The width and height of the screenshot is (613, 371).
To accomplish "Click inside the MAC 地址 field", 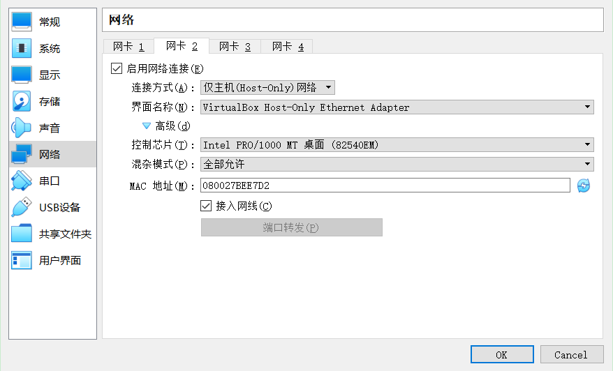I will click(385, 185).
